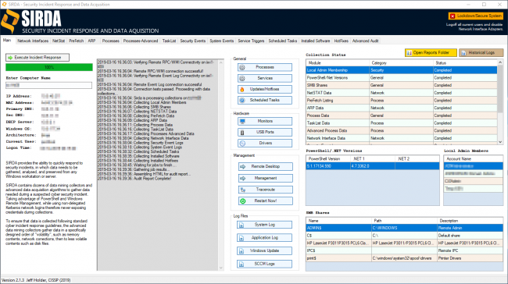508x284 pixels.
Task: Click the log output scroll down arrow
Action: pos(221,268)
